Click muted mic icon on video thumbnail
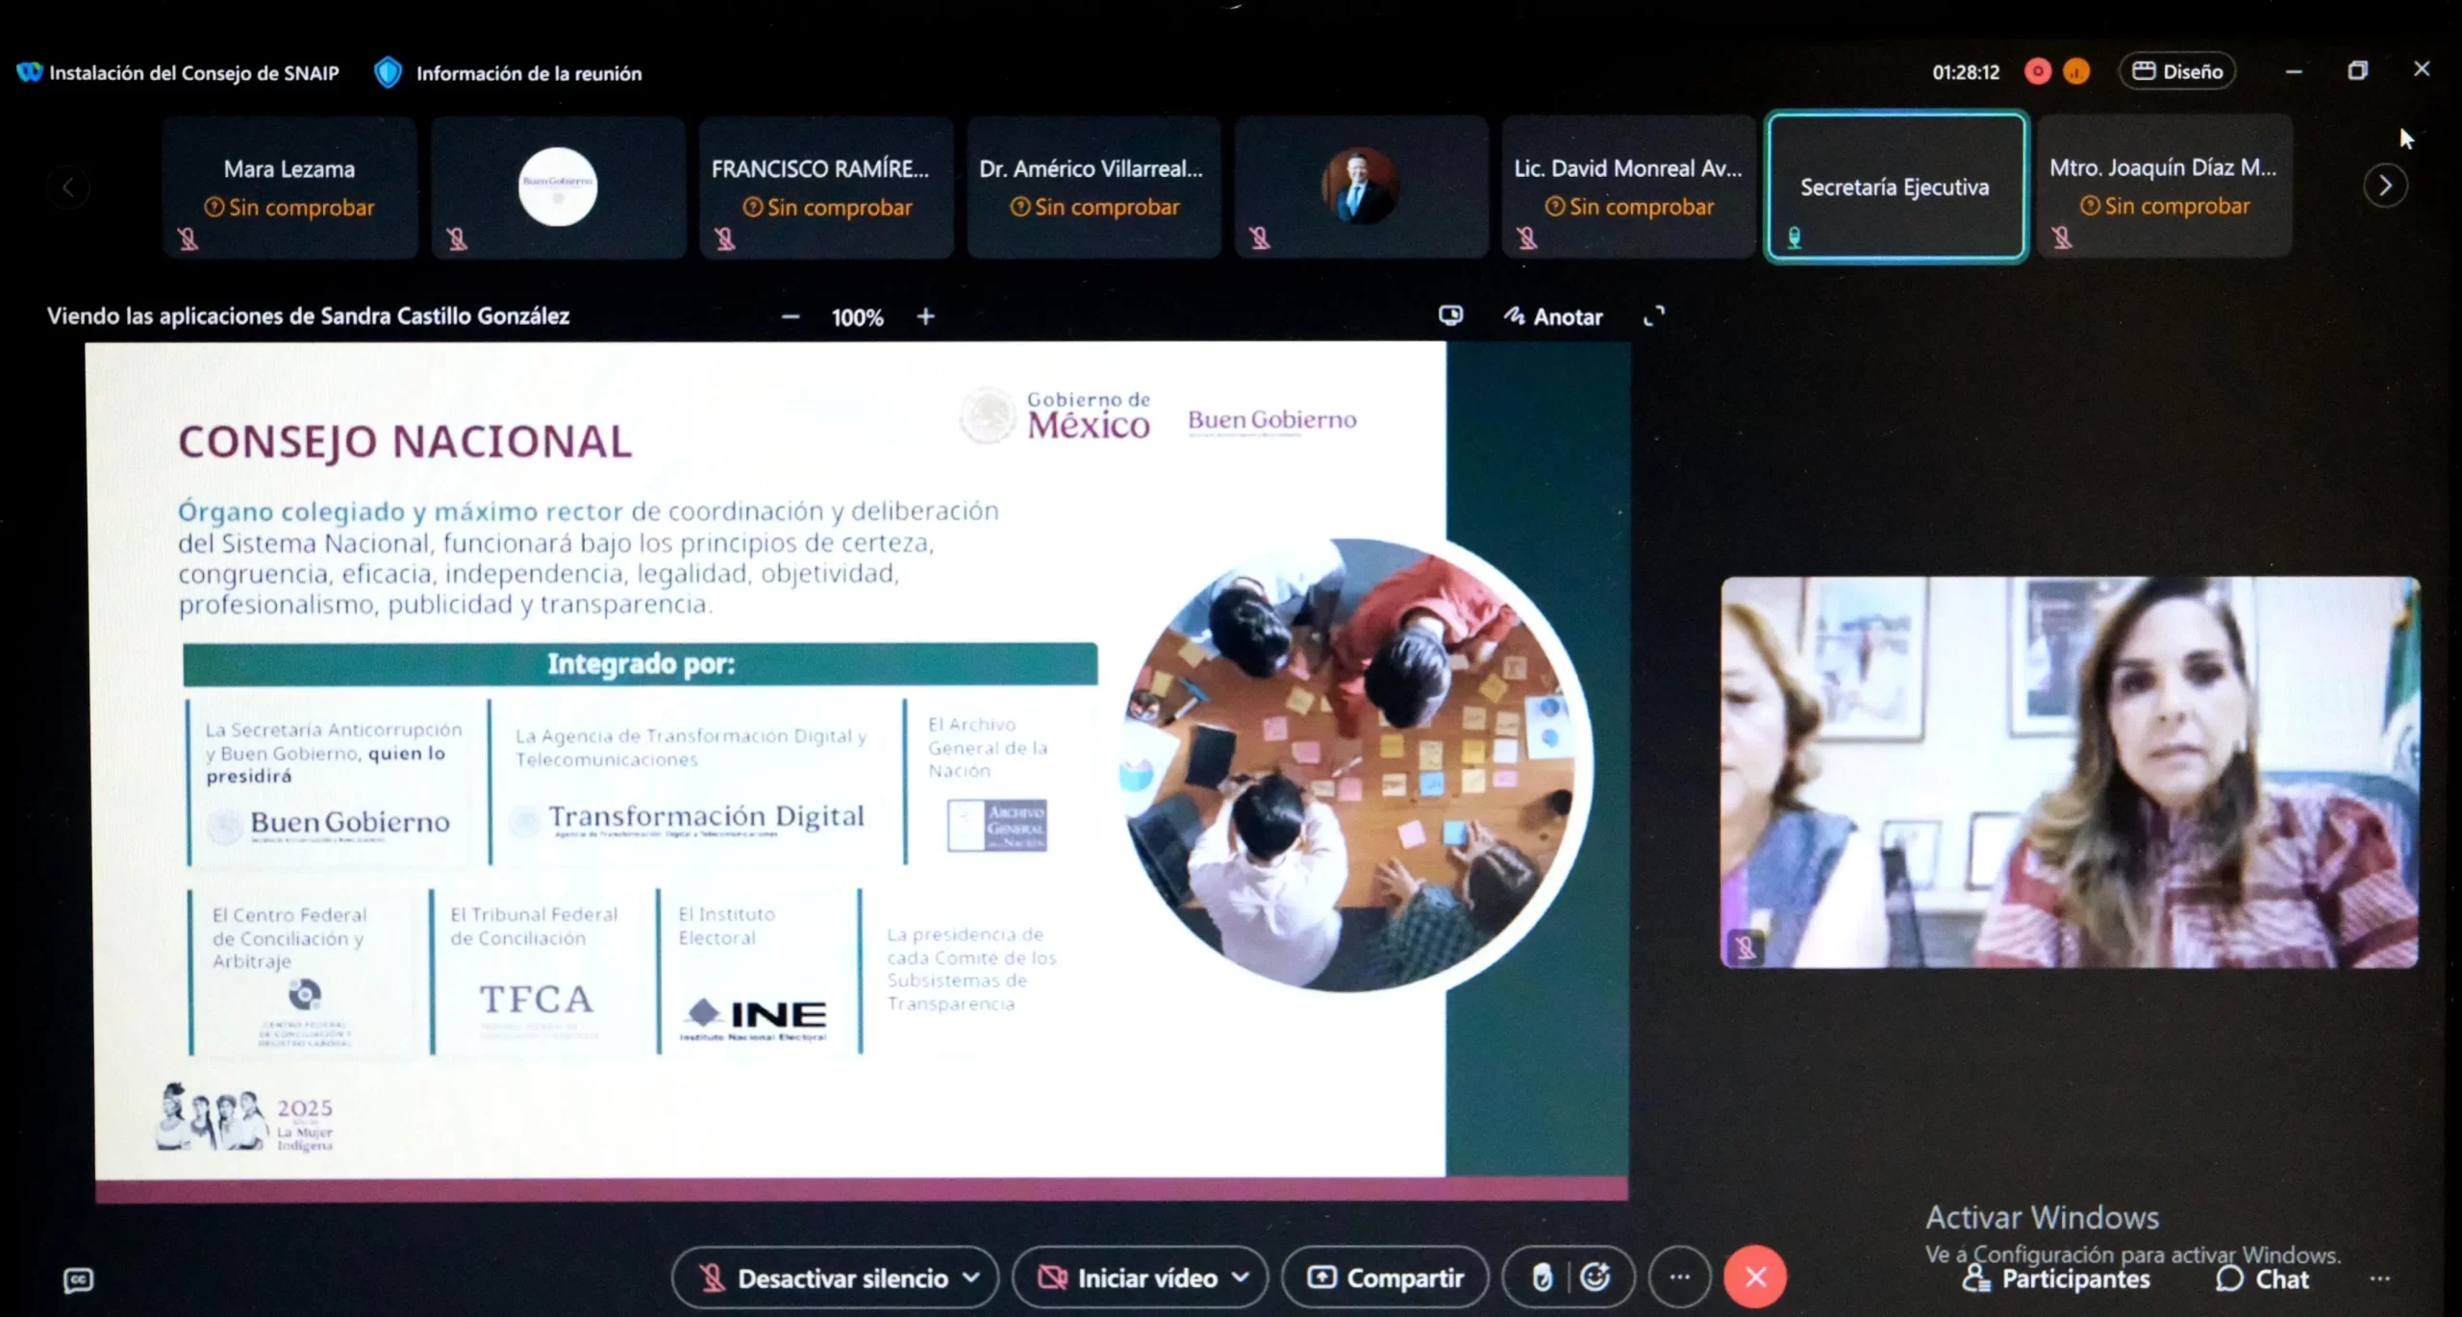The width and height of the screenshot is (2462, 1317). click(x=1745, y=948)
